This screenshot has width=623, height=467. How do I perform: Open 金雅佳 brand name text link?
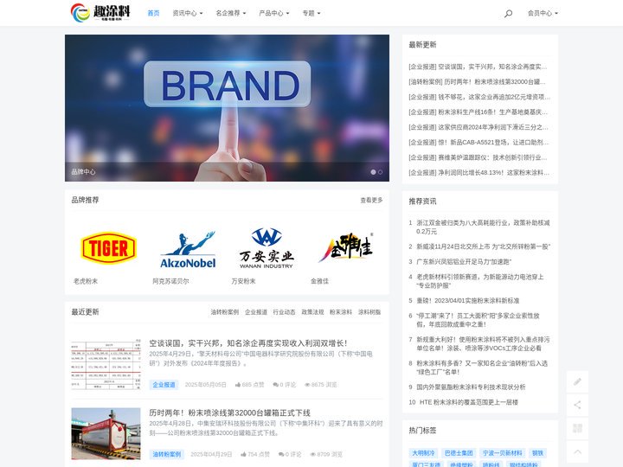[x=319, y=281]
